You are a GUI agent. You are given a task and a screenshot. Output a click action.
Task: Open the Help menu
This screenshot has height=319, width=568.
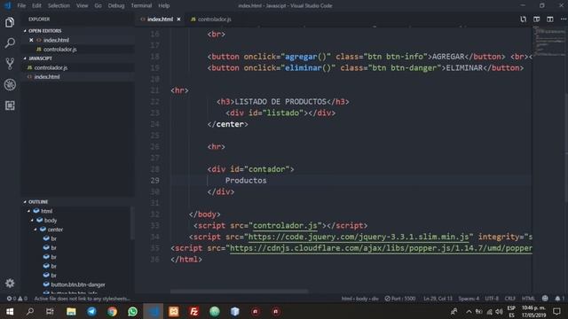[163, 6]
